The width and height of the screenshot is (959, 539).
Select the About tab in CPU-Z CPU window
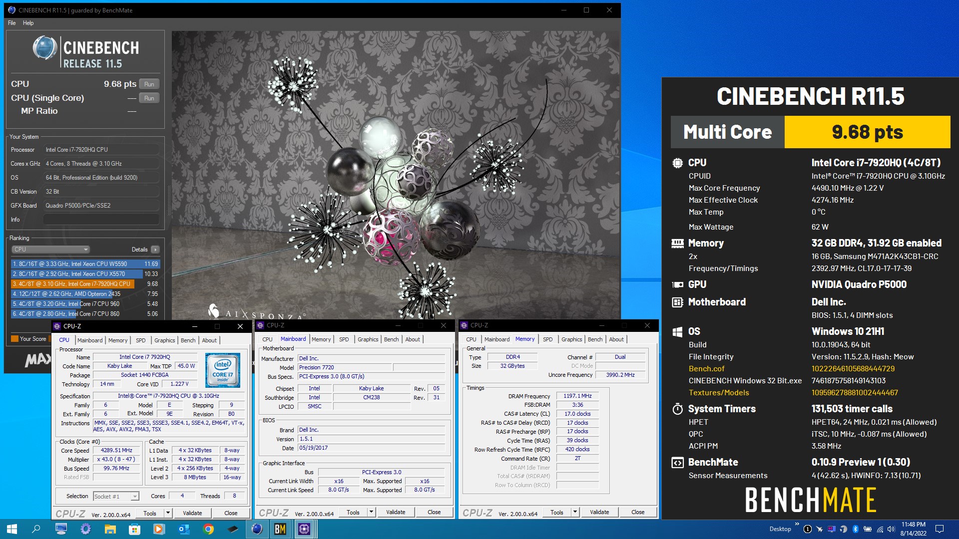tap(209, 340)
